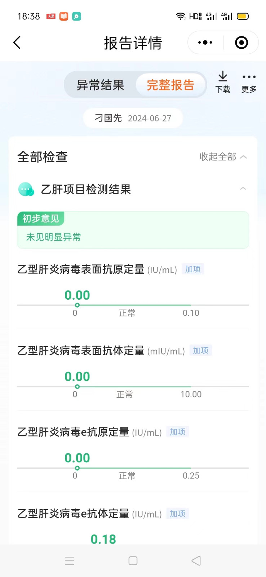Tap 加项 next to e抗体定量
Screen dimensions: 266x577
click(178, 514)
